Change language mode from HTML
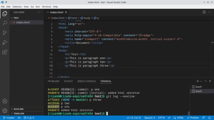Image resolution: width=214 pixels, height=120 pixels. 179,118
